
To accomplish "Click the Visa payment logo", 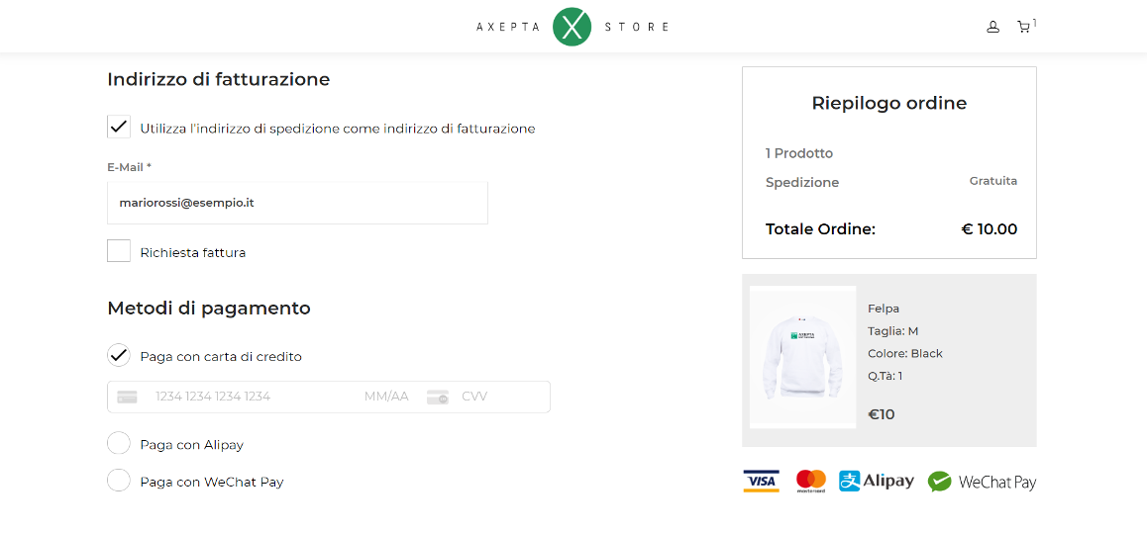I will [x=761, y=482].
